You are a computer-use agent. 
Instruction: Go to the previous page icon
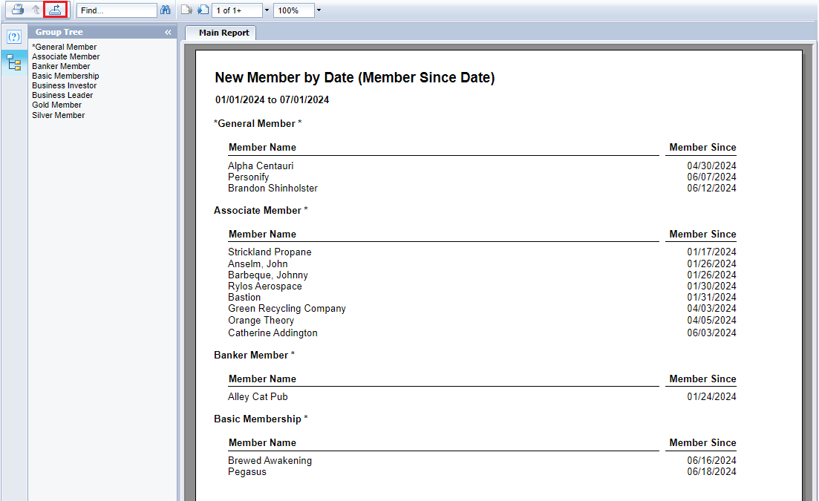(186, 10)
